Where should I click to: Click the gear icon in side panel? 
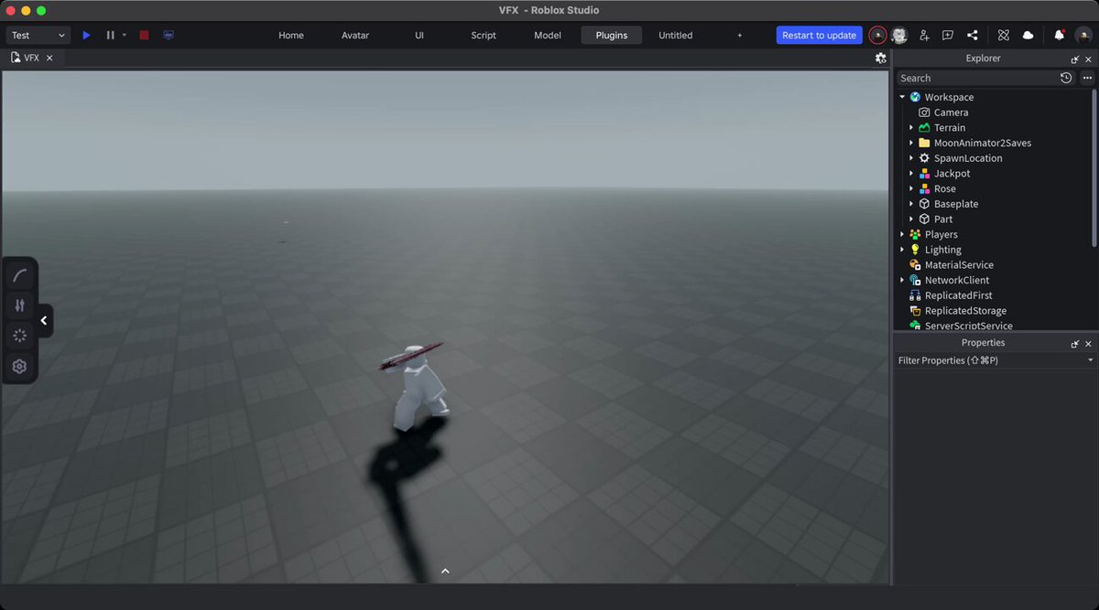(20, 367)
